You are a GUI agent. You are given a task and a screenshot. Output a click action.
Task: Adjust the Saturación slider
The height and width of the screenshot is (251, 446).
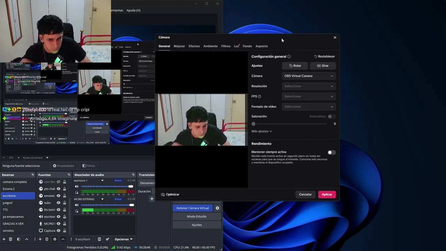290,124
